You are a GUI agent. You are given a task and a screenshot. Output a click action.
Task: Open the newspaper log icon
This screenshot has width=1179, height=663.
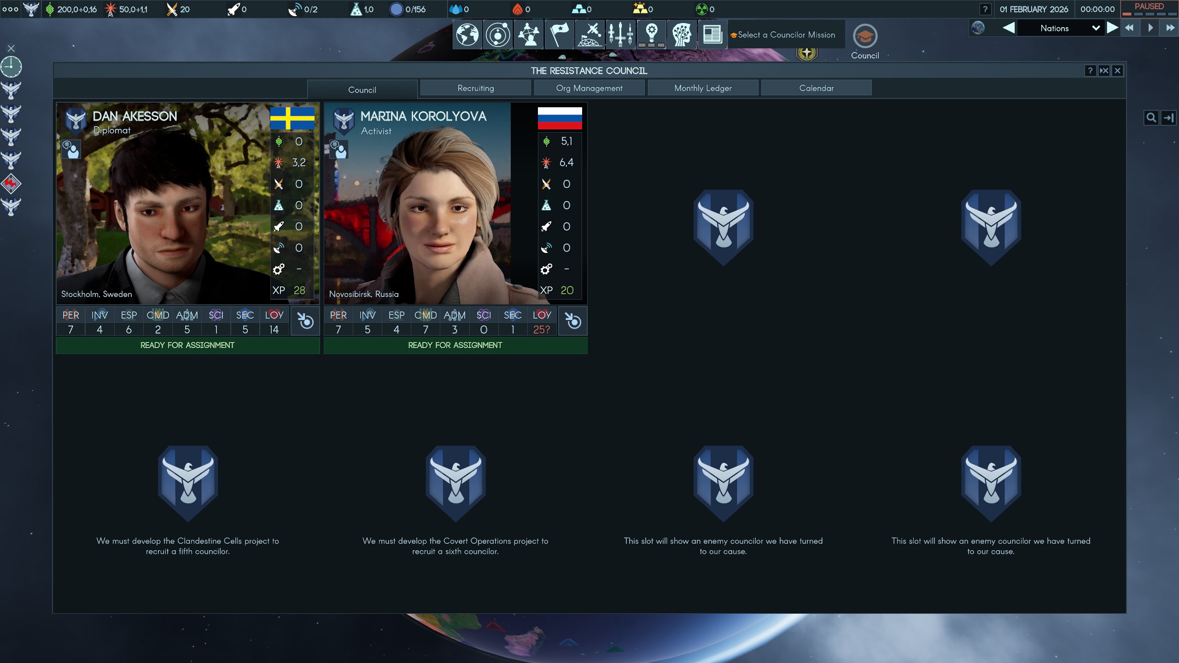point(712,35)
